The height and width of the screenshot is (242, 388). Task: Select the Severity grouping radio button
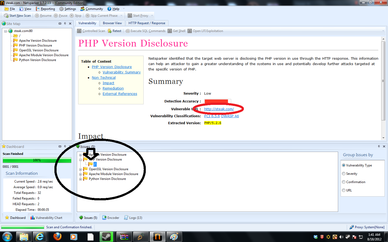click(x=344, y=174)
